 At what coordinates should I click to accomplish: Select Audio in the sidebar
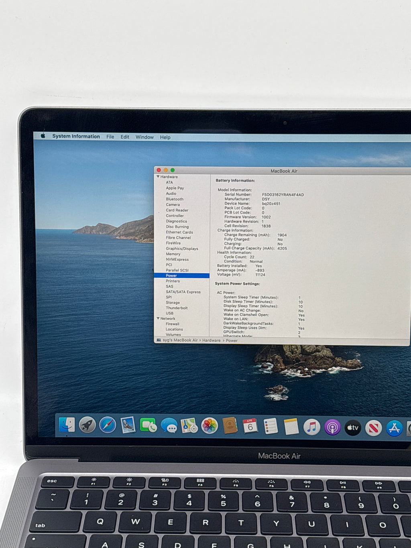click(171, 194)
